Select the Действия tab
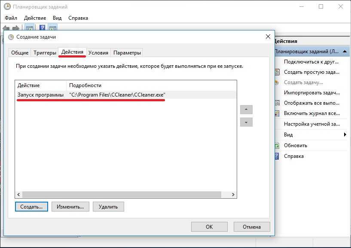The height and width of the screenshot is (248, 351). 72,52
